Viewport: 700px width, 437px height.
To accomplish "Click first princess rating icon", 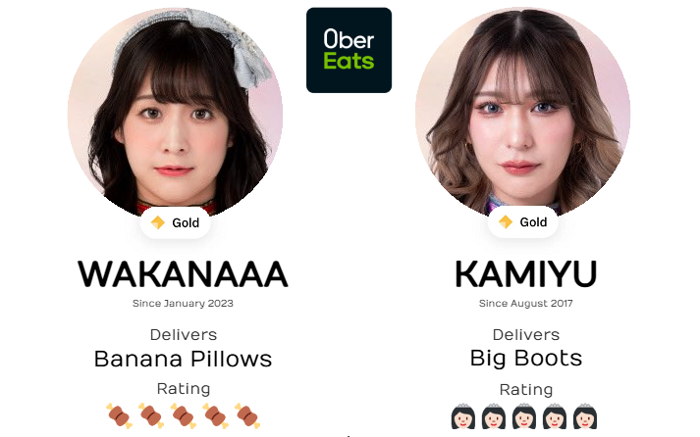I will coord(463,416).
